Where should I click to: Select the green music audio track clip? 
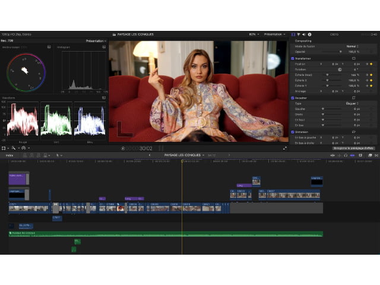click(166, 234)
